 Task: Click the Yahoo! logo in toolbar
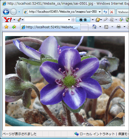coord(8,20)
